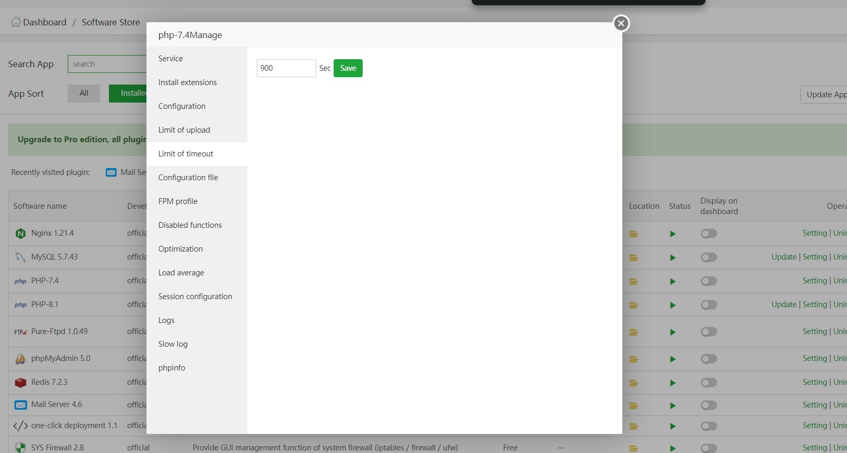This screenshot has width=847, height=453.
Task: View the Load average tab
Action: tap(197, 273)
